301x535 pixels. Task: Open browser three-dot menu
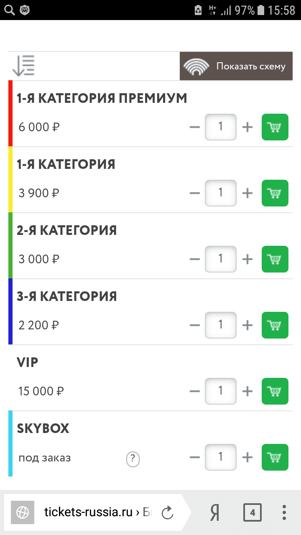(x=284, y=512)
